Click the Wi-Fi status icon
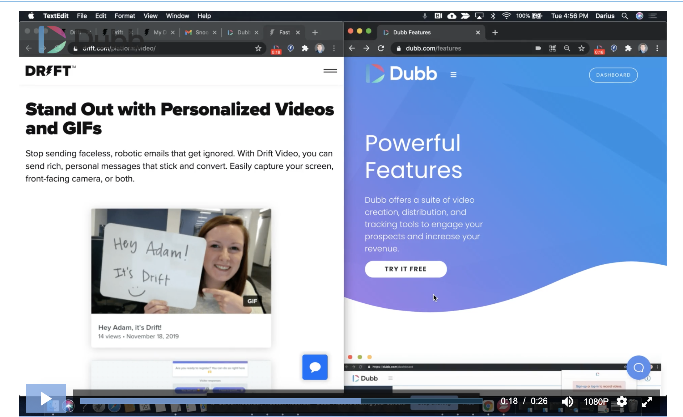Screen dimensions: 683x417 coord(506,16)
